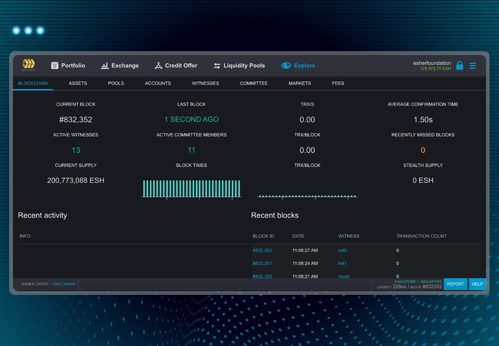Click the Witness column header
This screenshot has width=499, height=346.
coord(349,236)
